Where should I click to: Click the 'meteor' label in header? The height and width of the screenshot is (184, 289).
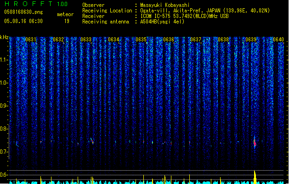point(65,14)
